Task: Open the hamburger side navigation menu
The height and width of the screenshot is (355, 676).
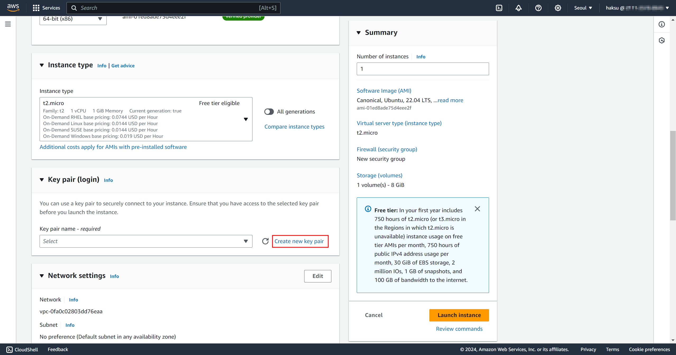Action: pyautogui.click(x=8, y=24)
